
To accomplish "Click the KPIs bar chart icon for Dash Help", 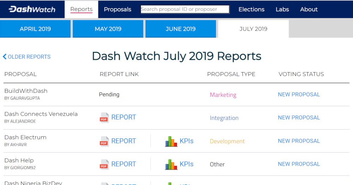I will pos(171,164).
